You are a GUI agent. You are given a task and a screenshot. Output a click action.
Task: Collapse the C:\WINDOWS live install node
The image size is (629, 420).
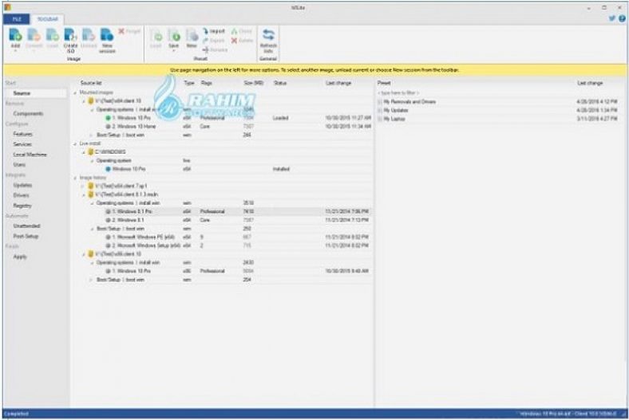(84, 152)
